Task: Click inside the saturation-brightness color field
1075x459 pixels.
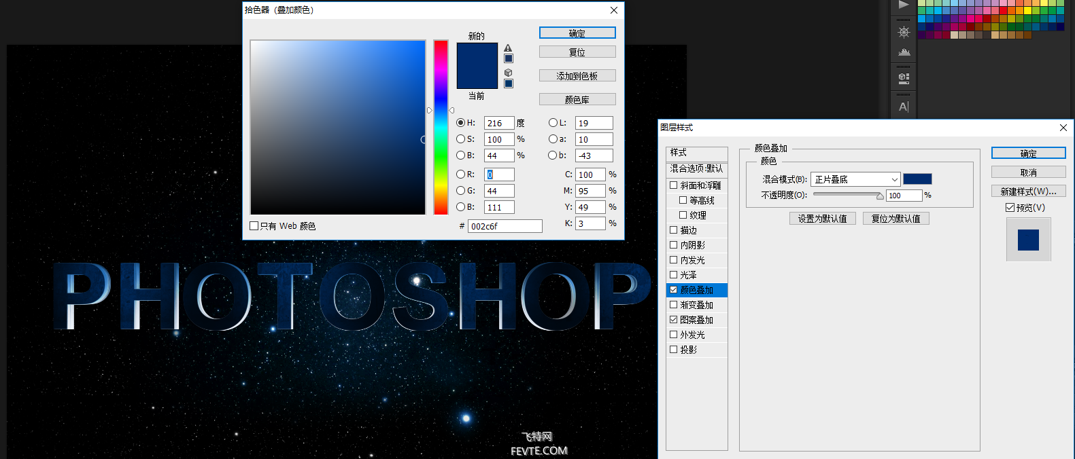Action: (338, 128)
